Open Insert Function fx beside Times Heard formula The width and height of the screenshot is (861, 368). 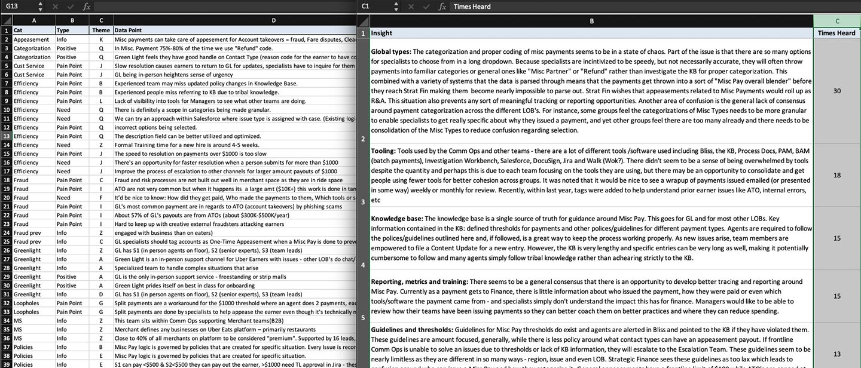pyautogui.click(x=442, y=7)
